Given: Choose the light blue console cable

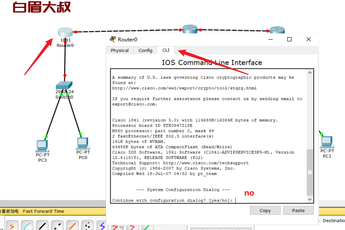Looking at the screenshot, I should pos(27,226).
